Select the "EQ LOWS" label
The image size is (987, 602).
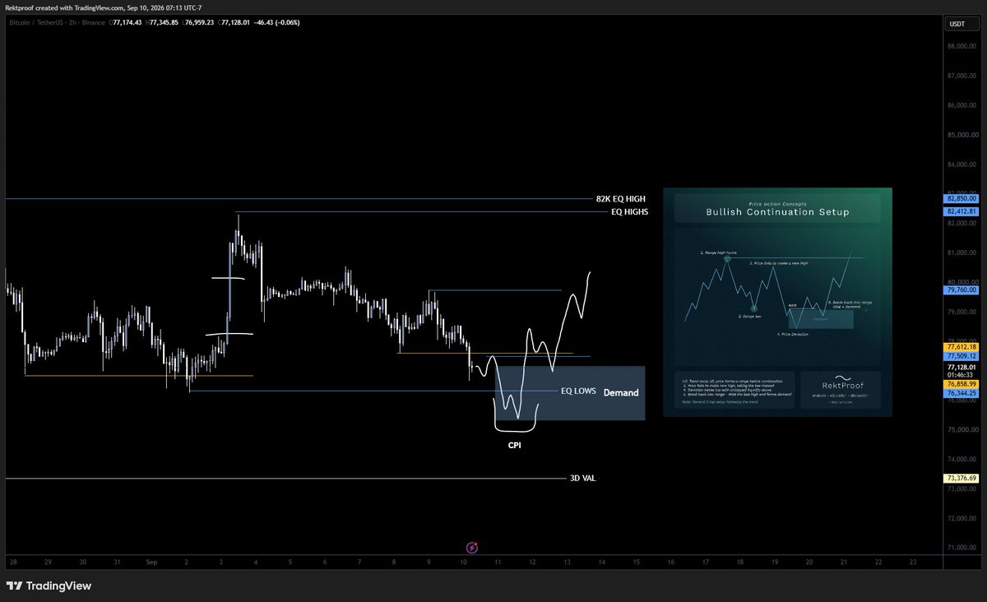tap(578, 391)
